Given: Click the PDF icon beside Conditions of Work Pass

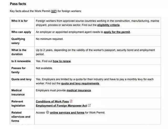Looking at the screenshot, I should 71,101.
